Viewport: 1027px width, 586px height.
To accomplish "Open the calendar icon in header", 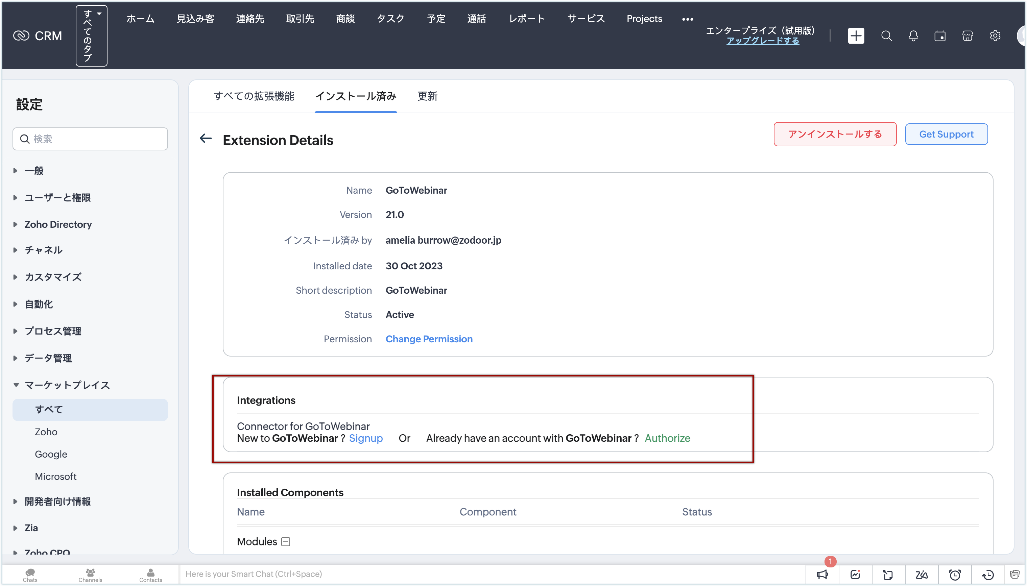I will [x=940, y=36].
